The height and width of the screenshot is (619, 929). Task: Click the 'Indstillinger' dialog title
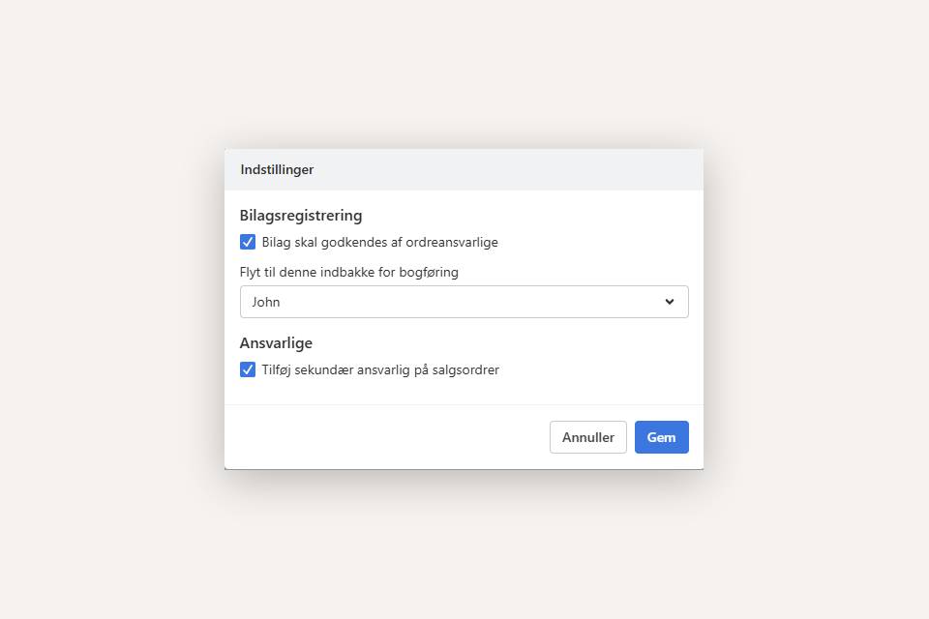(x=277, y=169)
